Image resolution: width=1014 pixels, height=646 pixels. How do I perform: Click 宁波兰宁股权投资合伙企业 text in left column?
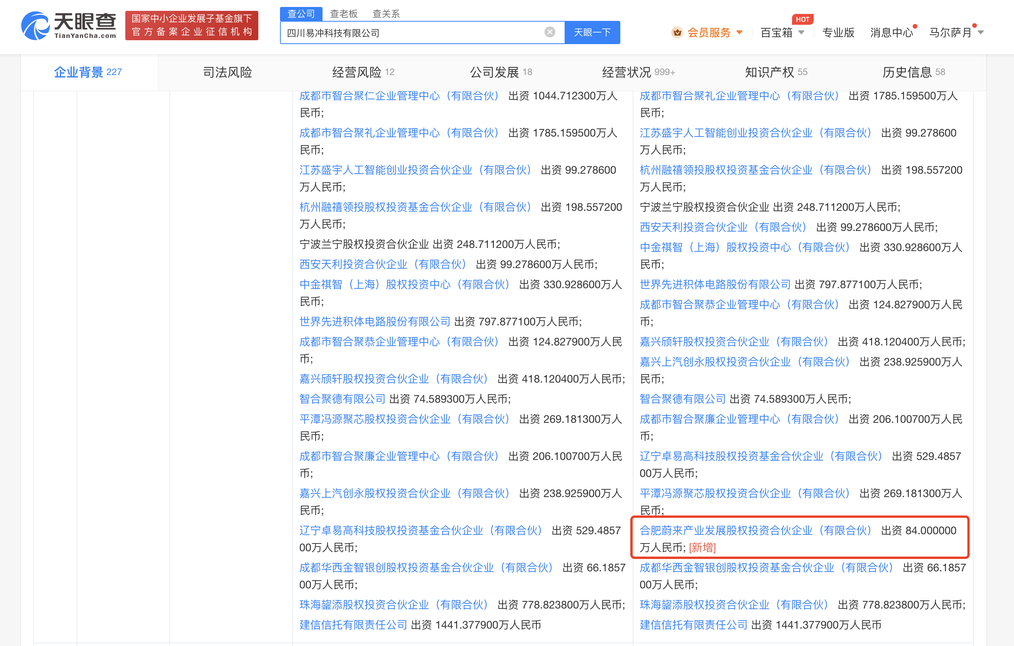coord(364,244)
